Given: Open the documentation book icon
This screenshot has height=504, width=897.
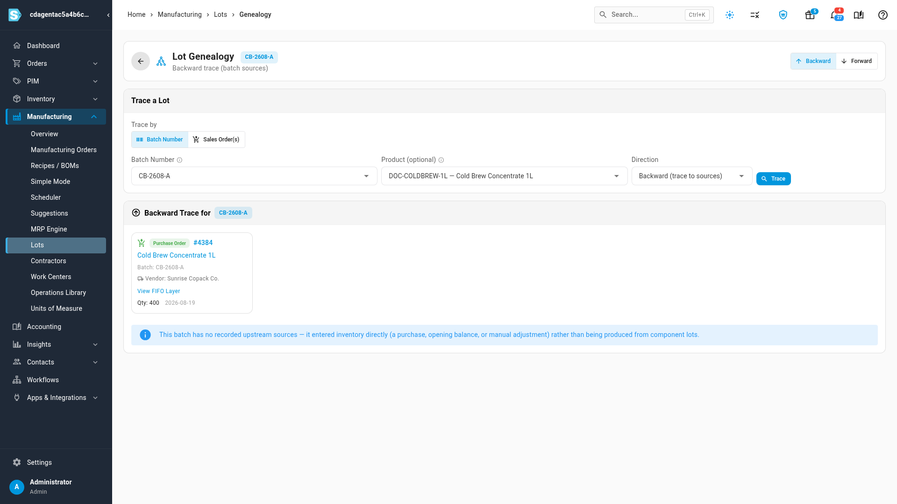Looking at the screenshot, I should pos(859,15).
